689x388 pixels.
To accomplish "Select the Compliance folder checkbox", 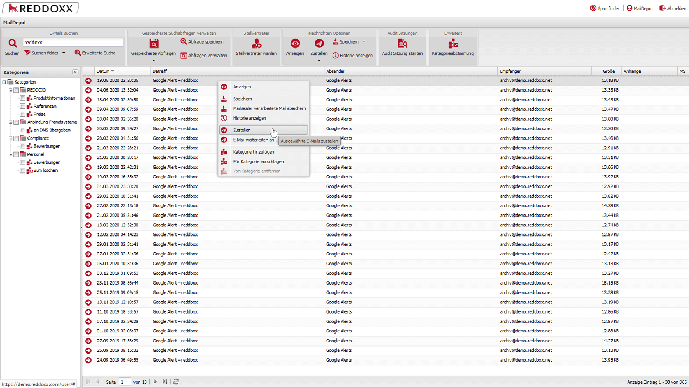I will click(x=16, y=138).
